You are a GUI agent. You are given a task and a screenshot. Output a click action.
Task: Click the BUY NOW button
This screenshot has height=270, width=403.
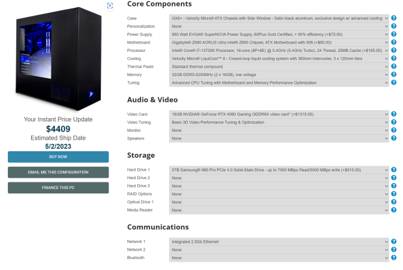click(x=58, y=157)
